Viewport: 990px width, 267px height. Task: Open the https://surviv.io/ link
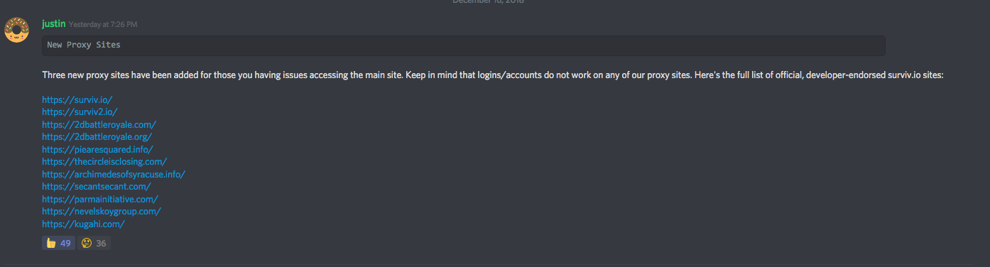point(77,99)
